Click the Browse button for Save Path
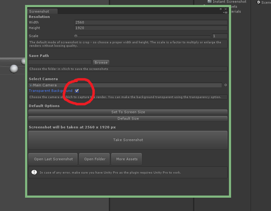The image size is (271, 211). [x=101, y=62]
